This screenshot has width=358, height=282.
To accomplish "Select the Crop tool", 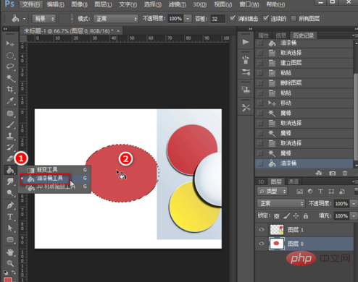I will (x=10, y=89).
